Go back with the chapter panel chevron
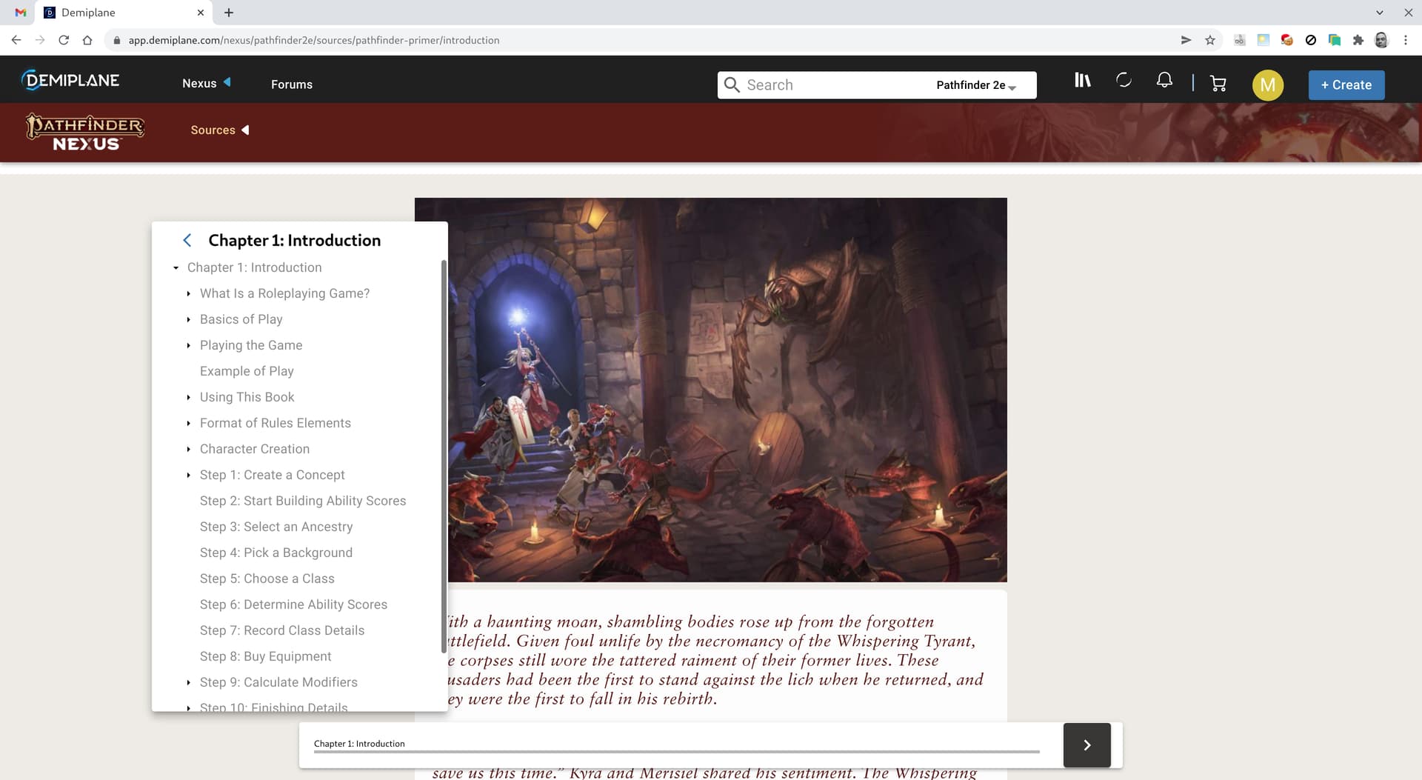Viewport: 1422px width, 780px height. [187, 240]
